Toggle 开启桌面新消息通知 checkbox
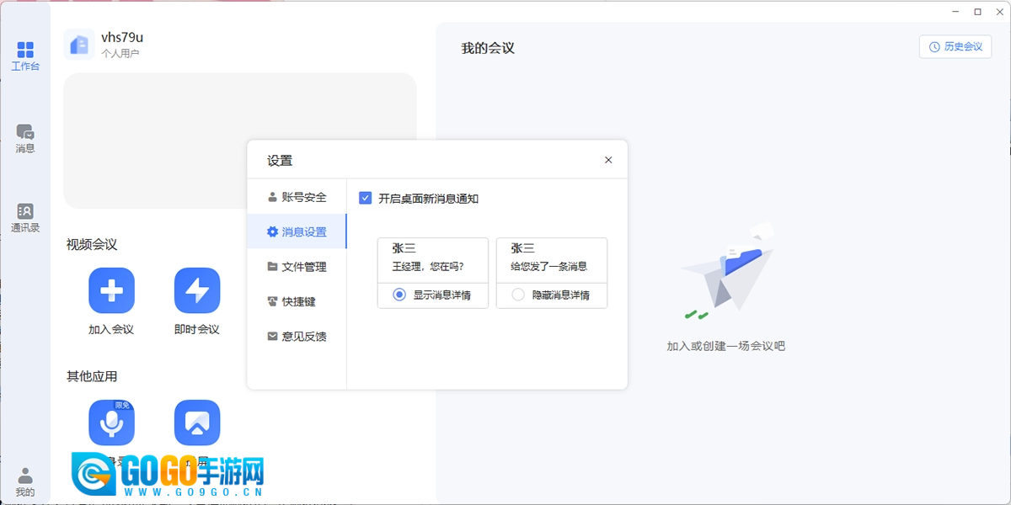The height and width of the screenshot is (505, 1011). [365, 199]
